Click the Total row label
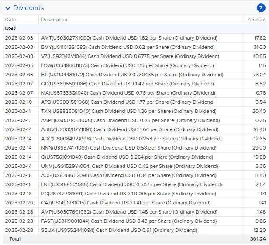This screenshot has height=245, width=269. (x=15, y=239)
